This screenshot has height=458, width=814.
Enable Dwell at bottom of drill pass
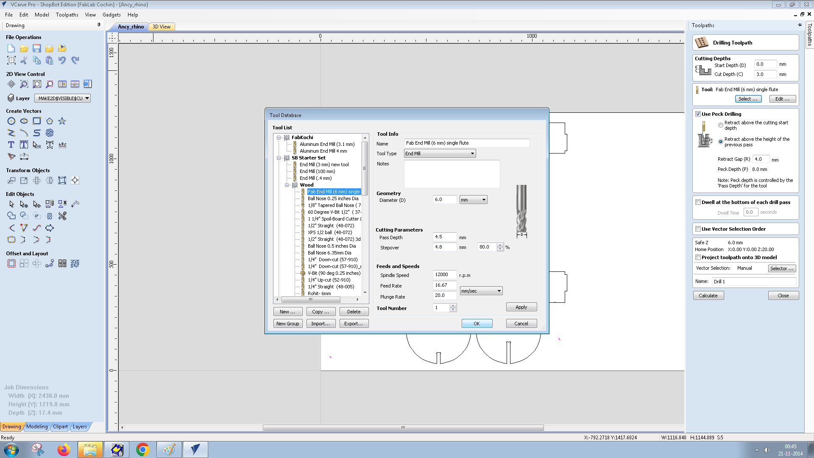(698, 202)
